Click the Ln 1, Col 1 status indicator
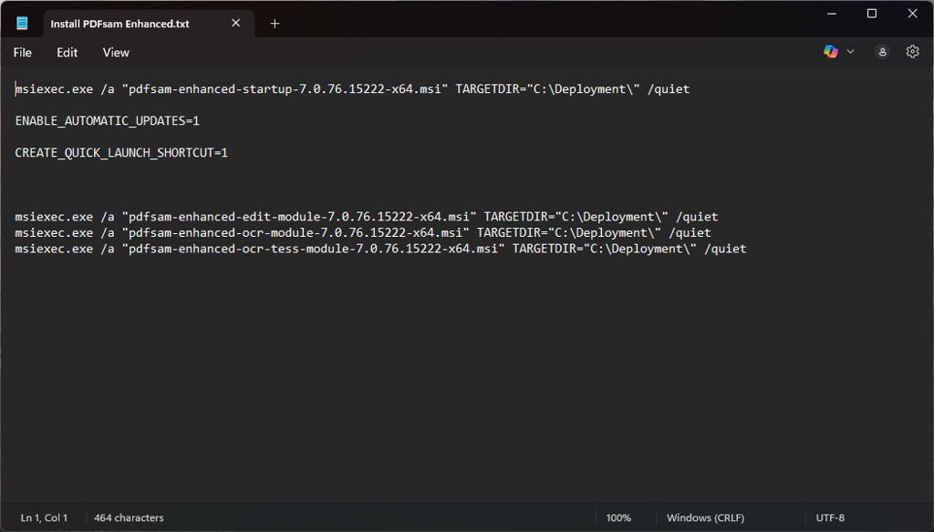The height and width of the screenshot is (532, 934). 44,517
